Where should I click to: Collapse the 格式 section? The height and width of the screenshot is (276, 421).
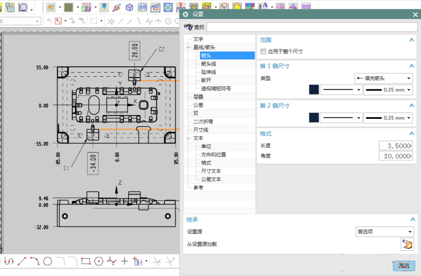(x=412, y=134)
